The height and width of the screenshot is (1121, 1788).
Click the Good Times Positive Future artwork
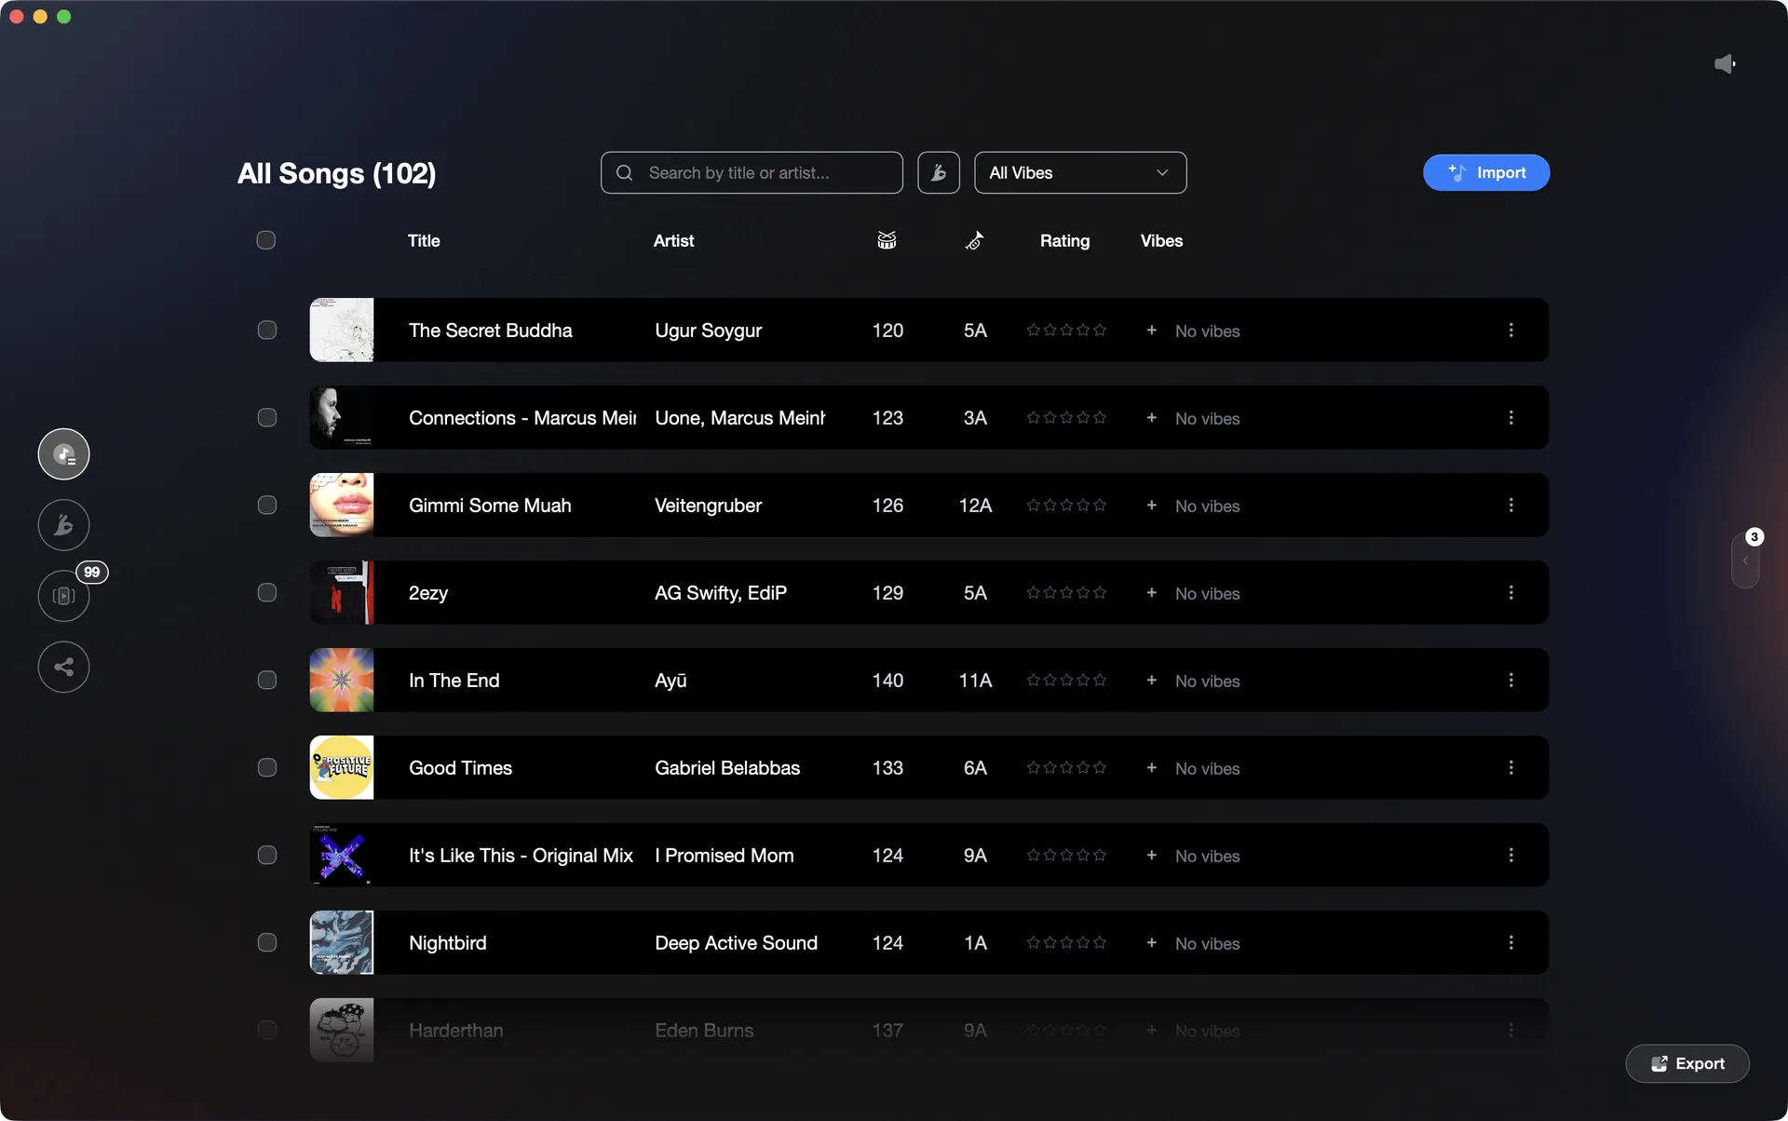pos(342,767)
